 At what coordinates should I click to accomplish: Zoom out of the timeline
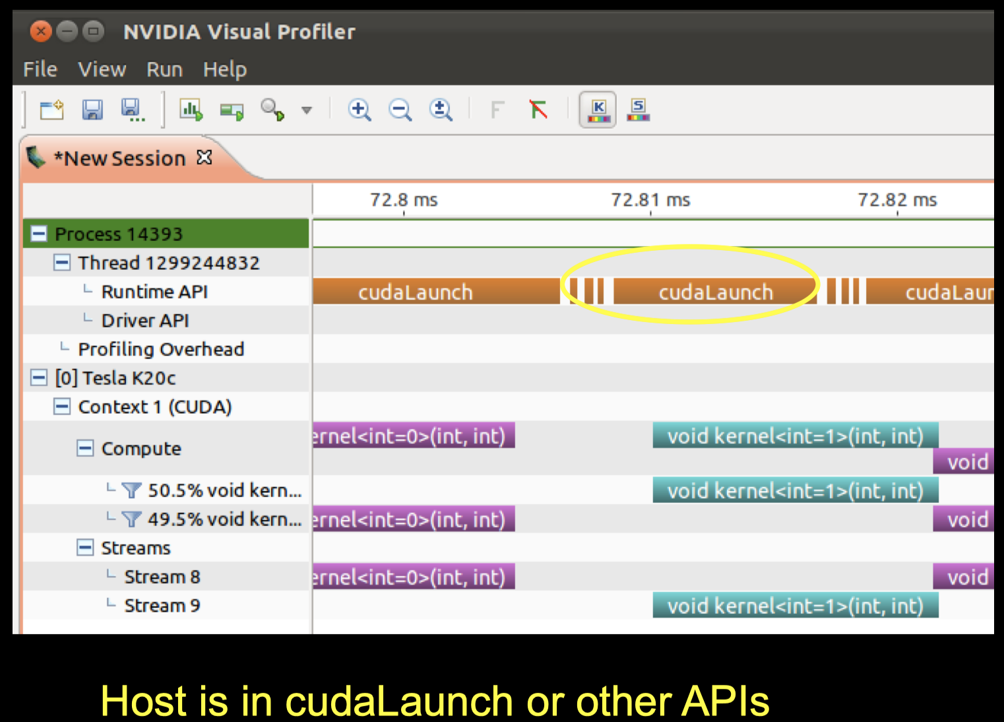[400, 110]
